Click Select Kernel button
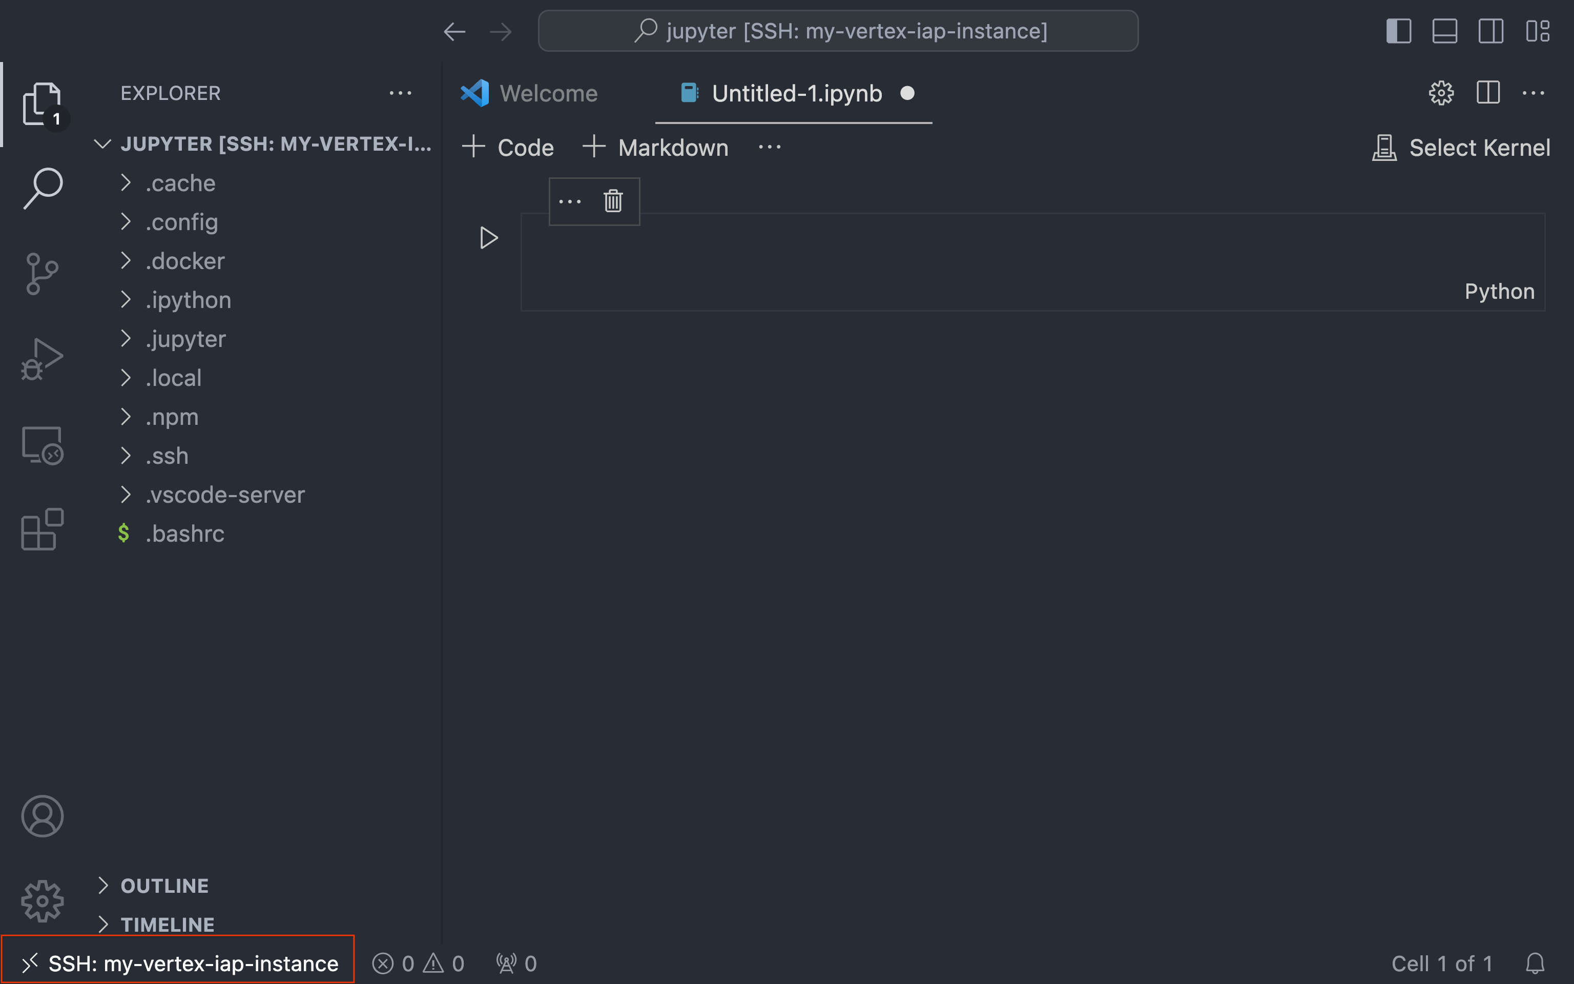Screen dimensions: 1574x984 (1461, 148)
